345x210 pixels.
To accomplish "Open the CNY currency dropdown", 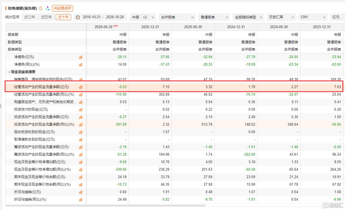I will [x=313, y=17].
